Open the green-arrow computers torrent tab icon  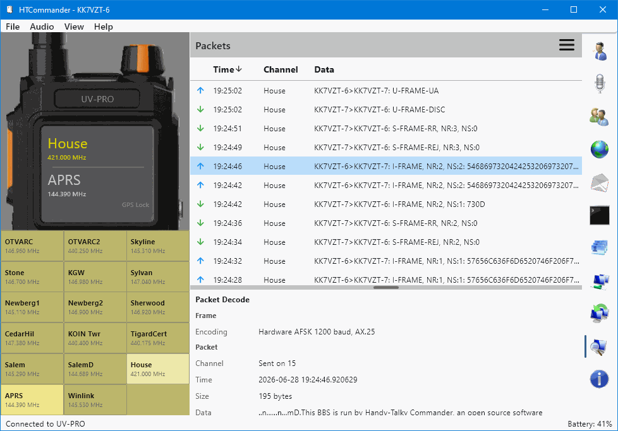pyautogui.click(x=600, y=314)
